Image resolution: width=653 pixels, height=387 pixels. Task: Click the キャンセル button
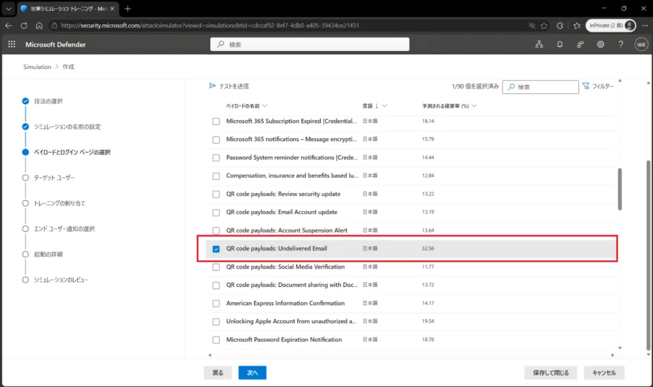pos(604,373)
